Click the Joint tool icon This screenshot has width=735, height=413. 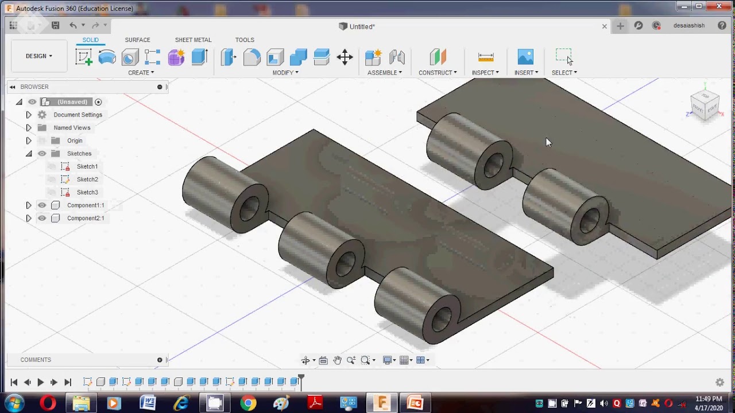[x=397, y=57]
